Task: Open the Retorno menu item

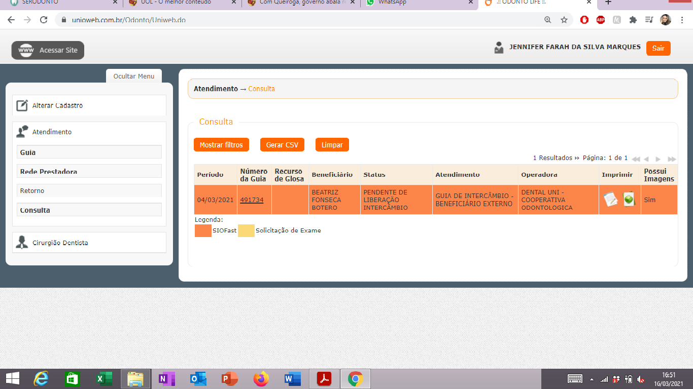Action: [x=89, y=190]
